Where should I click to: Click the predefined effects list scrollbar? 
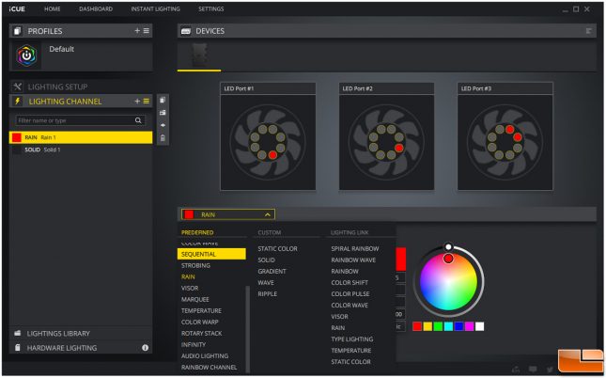(247, 329)
